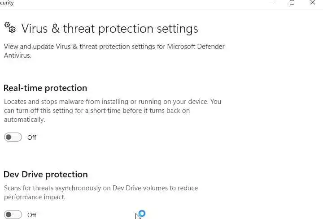This screenshot has height=219, width=323.
Task: Maximize the Windows Security window
Action: coord(292,3)
